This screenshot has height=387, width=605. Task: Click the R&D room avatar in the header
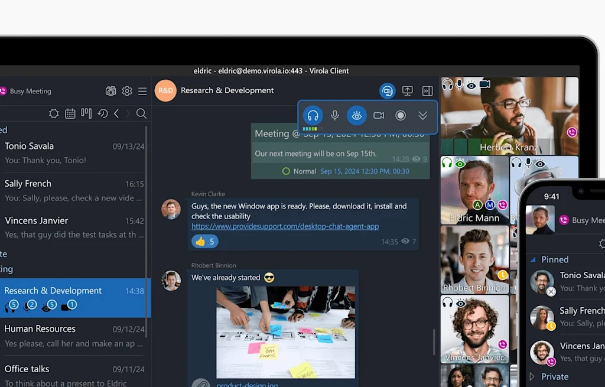[x=165, y=90]
